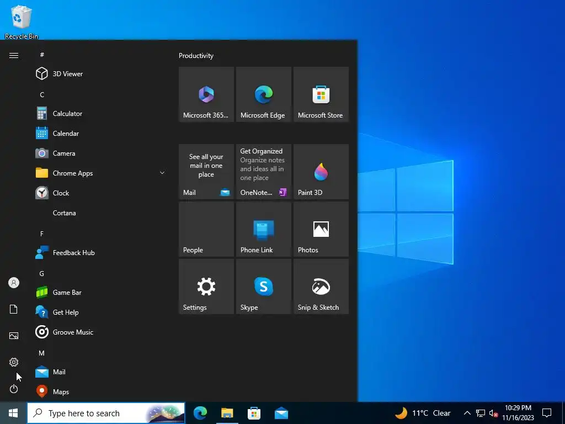Open the Microsoft Store tile

[321, 94]
